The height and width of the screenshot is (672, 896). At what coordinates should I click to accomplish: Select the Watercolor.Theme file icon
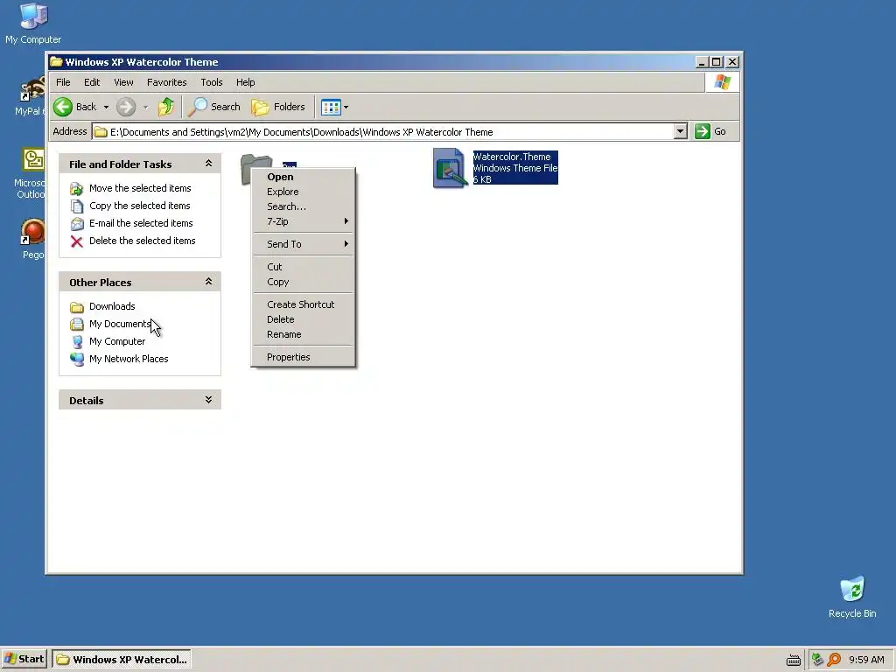451,167
